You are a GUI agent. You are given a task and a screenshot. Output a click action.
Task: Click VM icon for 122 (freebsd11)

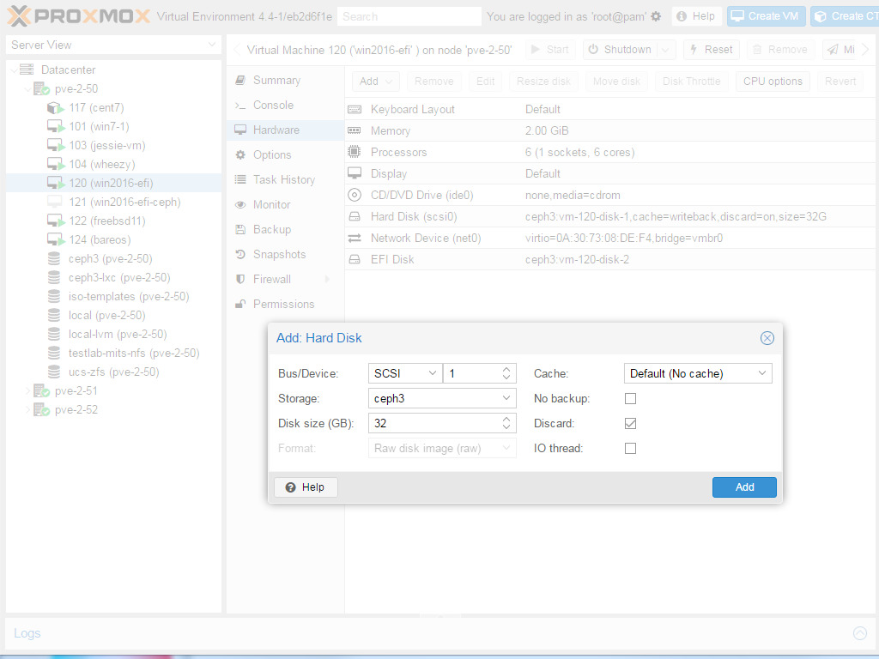point(56,221)
